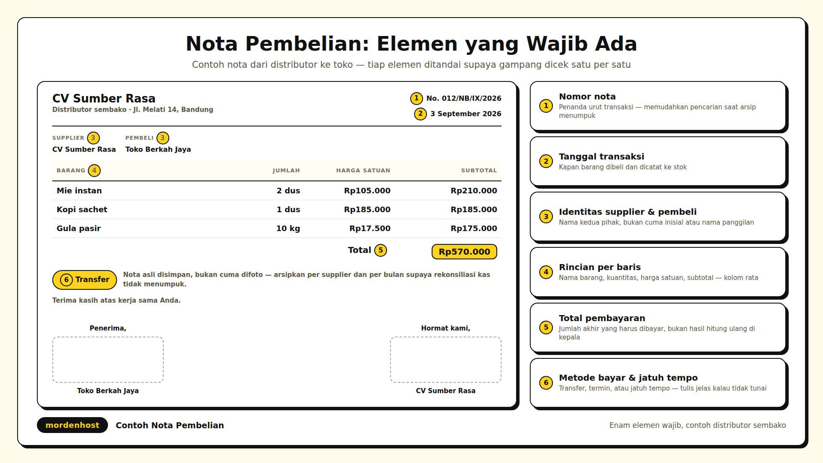Open the Tanggal transaksi legend card

point(658,161)
